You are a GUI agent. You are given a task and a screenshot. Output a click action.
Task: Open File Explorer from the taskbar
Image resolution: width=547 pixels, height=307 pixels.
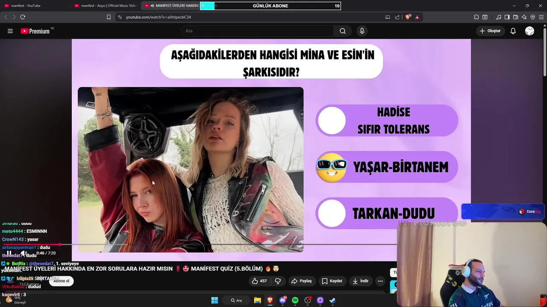coord(257,300)
